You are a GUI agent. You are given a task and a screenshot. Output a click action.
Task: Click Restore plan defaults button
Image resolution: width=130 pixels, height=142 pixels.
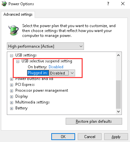point(94,121)
